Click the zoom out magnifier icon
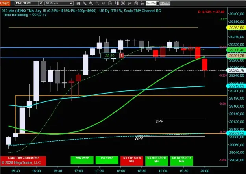The width and height of the screenshot is (246, 174). pyautogui.click(x=97, y=3)
